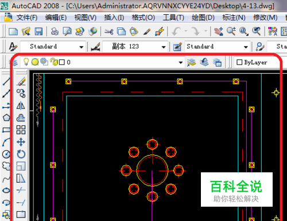Click the Block Editor icon
Image resolution: width=287 pixels, height=221 pixels.
[160, 31]
